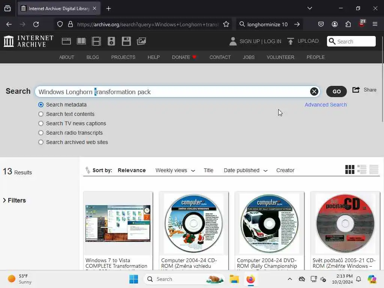Open Computer 2004-24 CD-ROM result thumbnail
Screen dimensions: 384x288
pyautogui.click(x=193, y=223)
